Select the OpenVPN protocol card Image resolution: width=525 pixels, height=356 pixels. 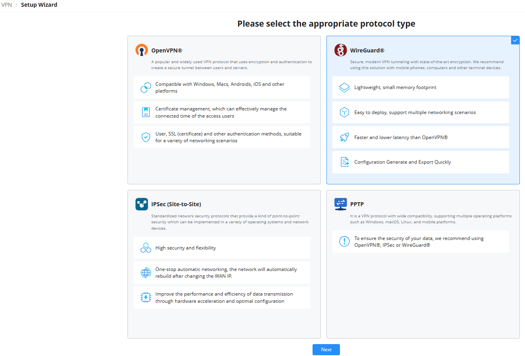pyautogui.click(x=224, y=110)
